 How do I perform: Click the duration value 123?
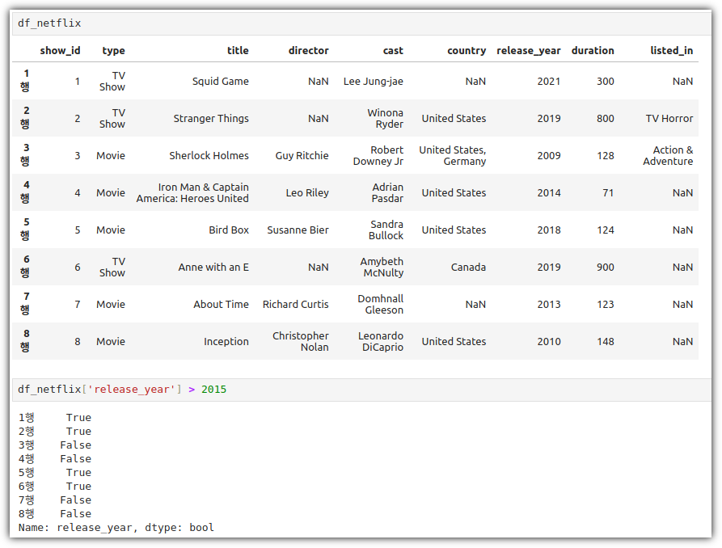[x=606, y=305]
